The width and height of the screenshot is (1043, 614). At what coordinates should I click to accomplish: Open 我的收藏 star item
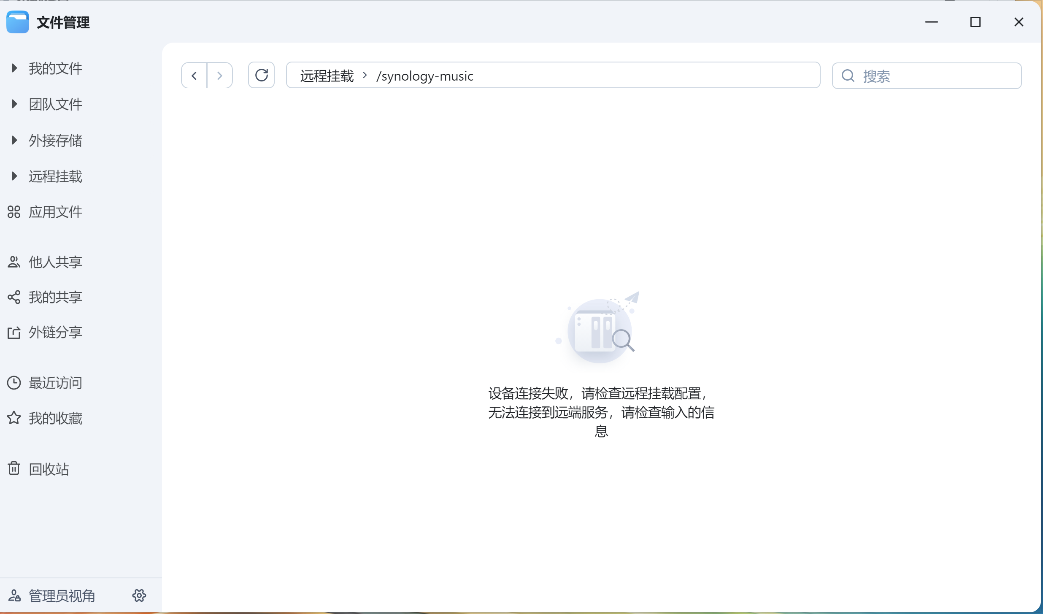coord(55,418)
